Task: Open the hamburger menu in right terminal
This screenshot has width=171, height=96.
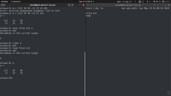Action: tap(158, 5)
